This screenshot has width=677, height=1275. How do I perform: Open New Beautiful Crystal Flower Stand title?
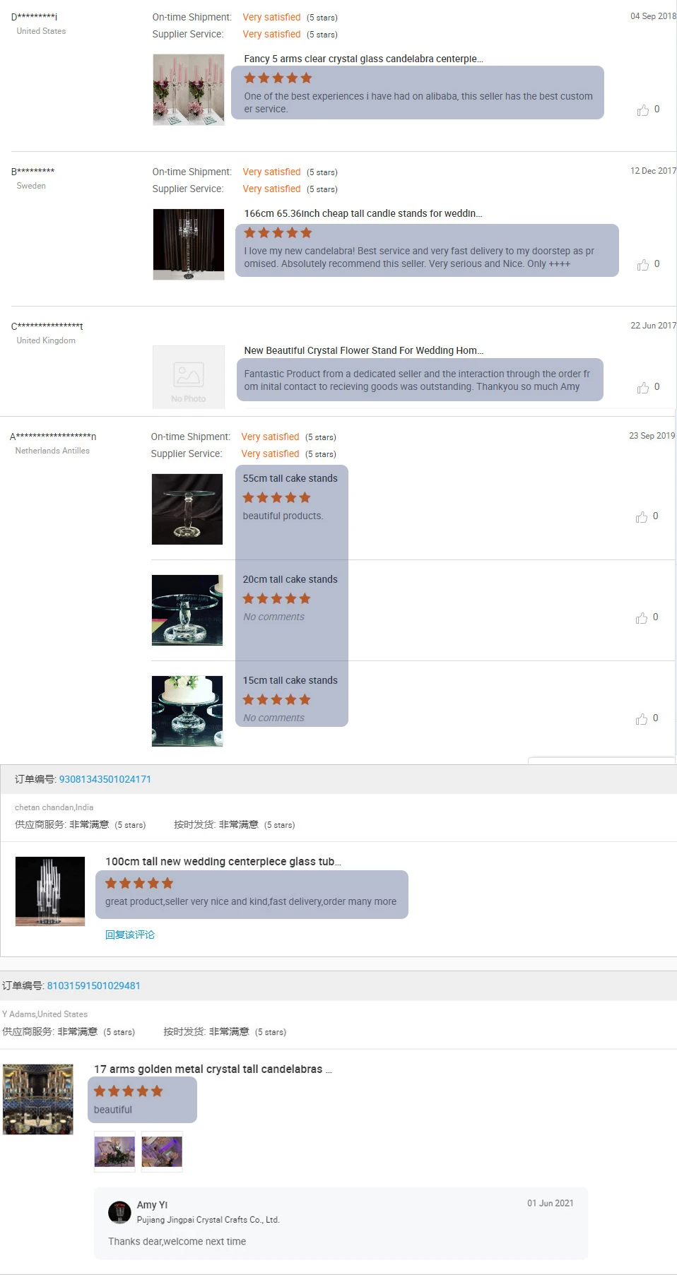364,350
